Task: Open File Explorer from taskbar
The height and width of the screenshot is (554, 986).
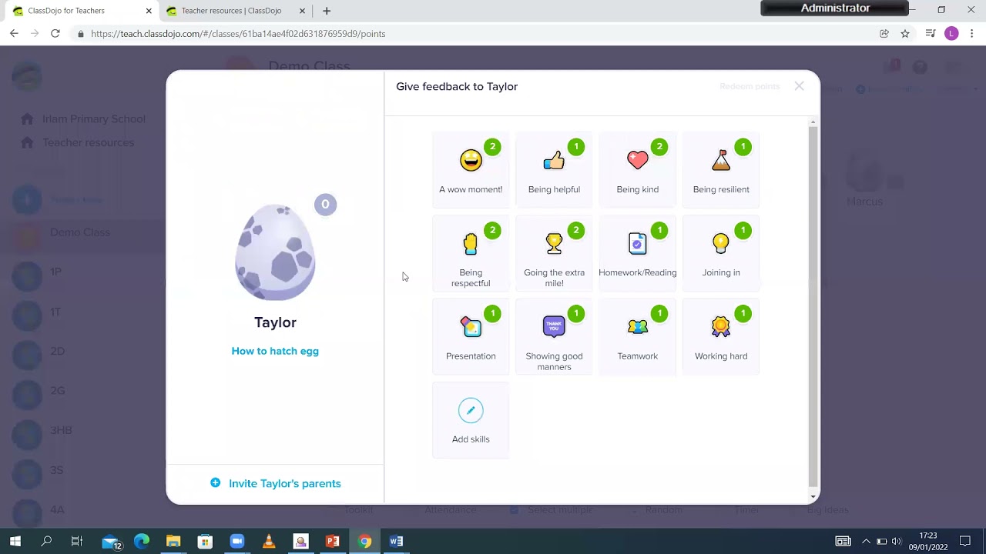Action: pyautogui.click(x=173, y=541)
